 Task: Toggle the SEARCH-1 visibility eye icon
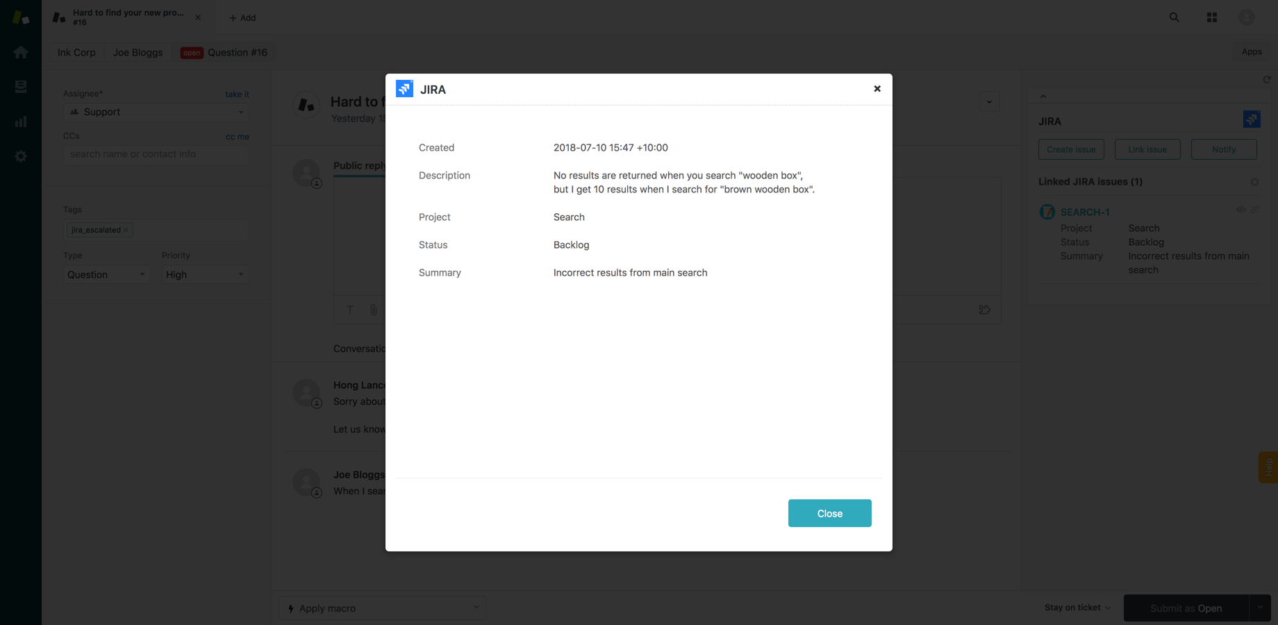[1240, 210]
